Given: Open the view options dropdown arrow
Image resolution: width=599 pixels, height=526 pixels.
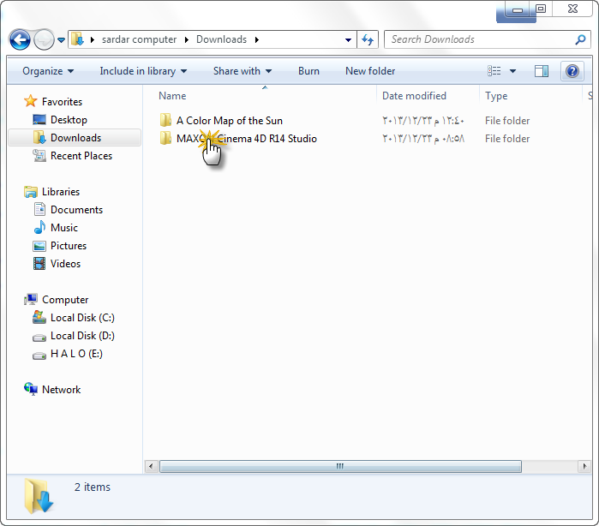Looking at the screenshot, I should click(513, 71).
